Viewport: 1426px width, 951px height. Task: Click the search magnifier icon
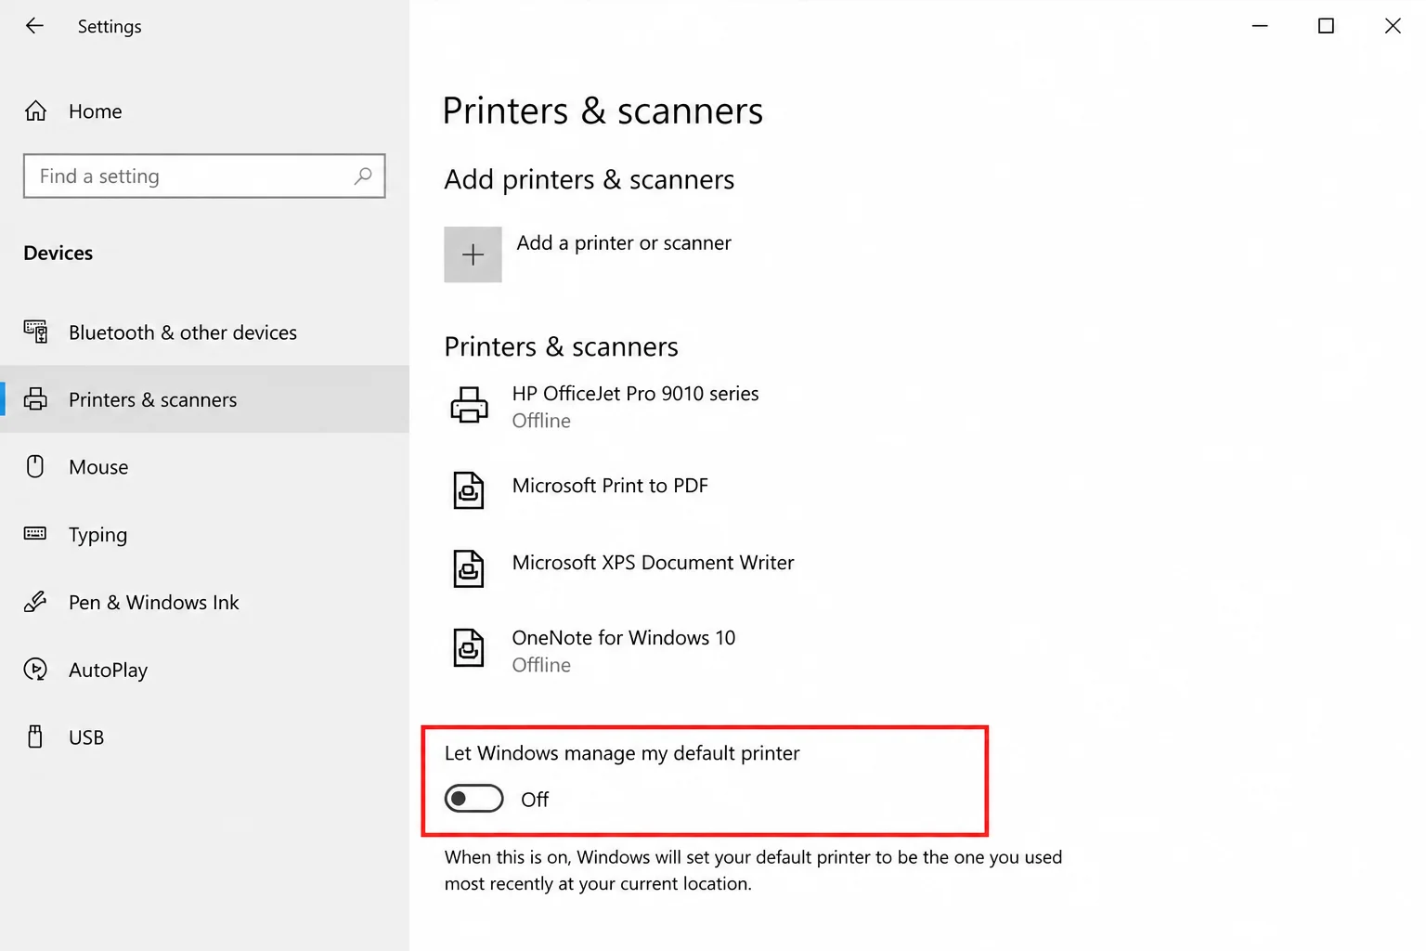[x=363, y=176]
